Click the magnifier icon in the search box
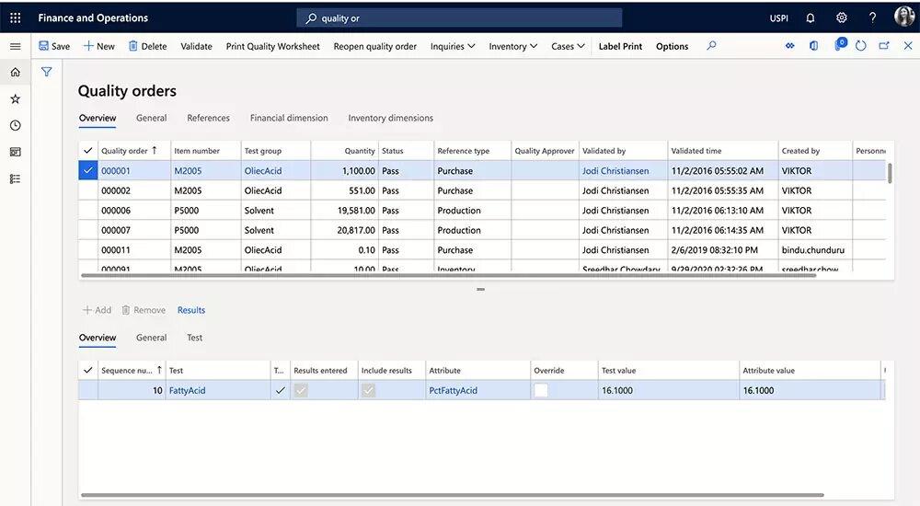The image size is (920, 506). pos(311,18)
